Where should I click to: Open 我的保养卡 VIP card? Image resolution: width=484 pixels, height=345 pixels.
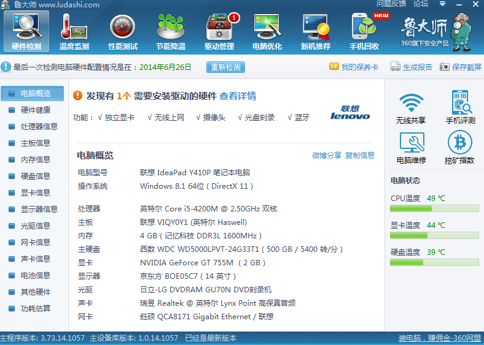[x=354, y=67]
